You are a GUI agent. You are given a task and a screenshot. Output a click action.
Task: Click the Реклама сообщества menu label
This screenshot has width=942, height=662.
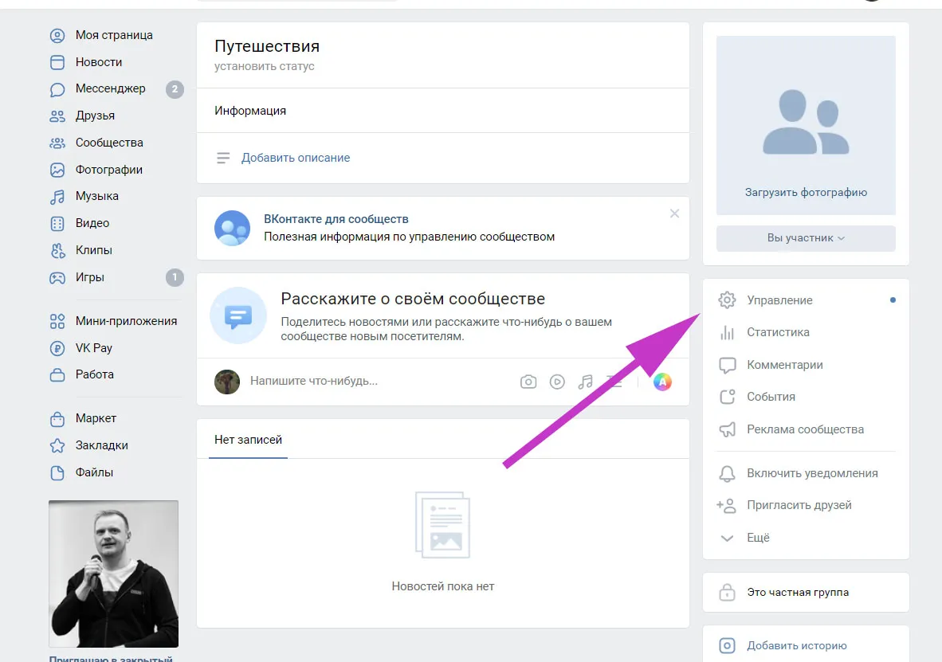[805, 429]
